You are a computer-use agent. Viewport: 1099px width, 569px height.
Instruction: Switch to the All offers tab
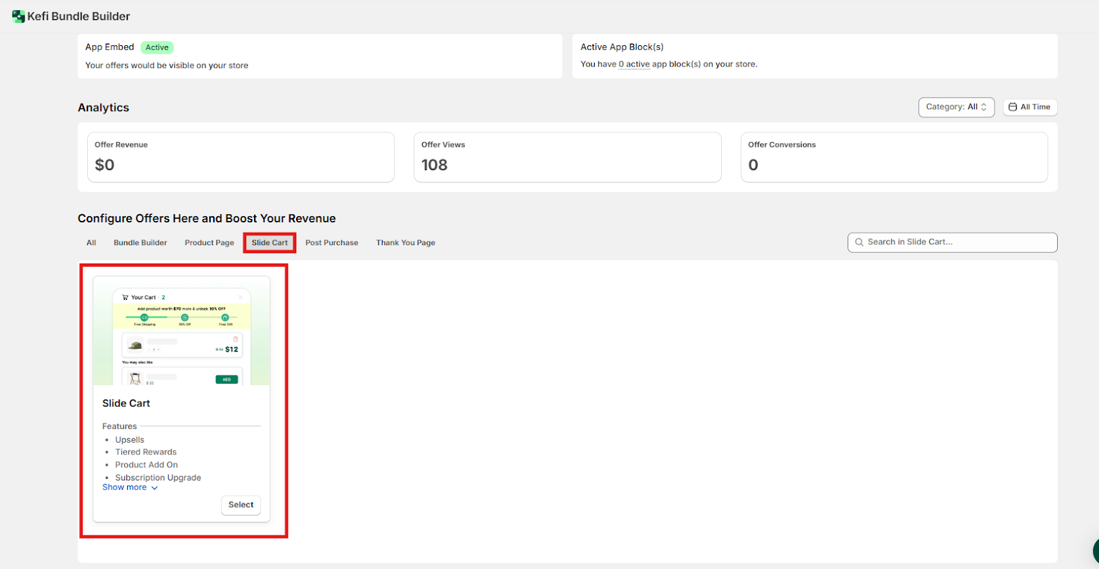pos(91,243)
